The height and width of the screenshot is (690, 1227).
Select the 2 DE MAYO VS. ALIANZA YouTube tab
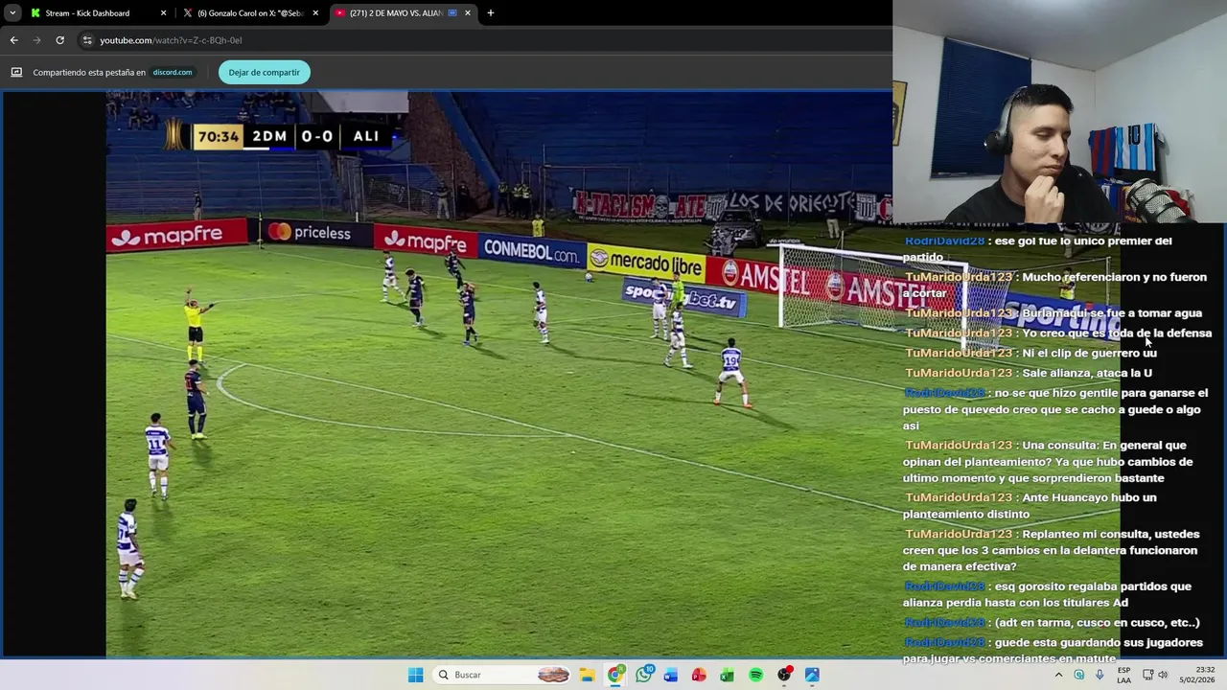coord(401,13)
